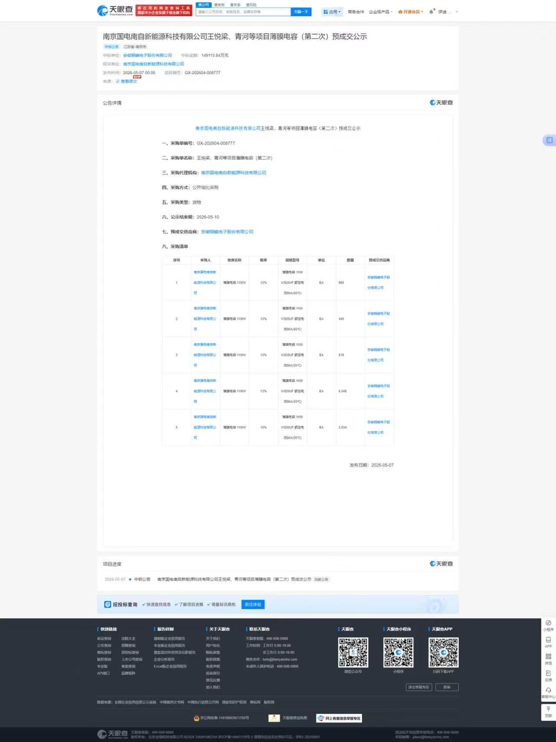Click the 前往体验 button
The width and height of the screenshot is (556, 742).
[x=253, y=604]
